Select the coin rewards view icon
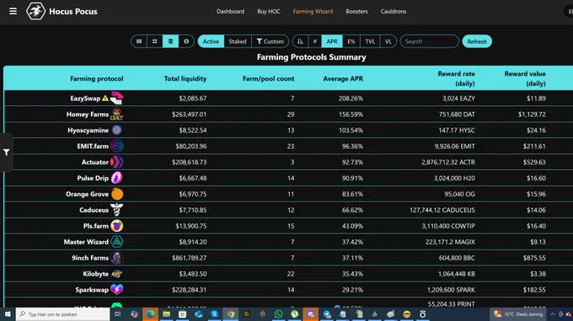573x321 pixels. coord(186,41)
